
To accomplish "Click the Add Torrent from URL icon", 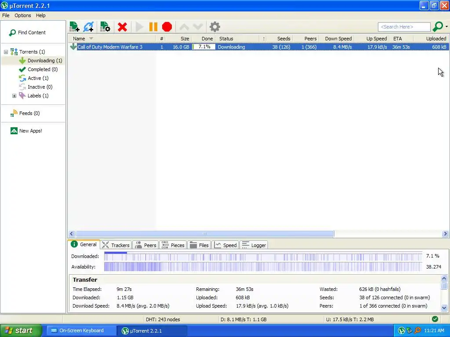I will [x=88, y=27].
